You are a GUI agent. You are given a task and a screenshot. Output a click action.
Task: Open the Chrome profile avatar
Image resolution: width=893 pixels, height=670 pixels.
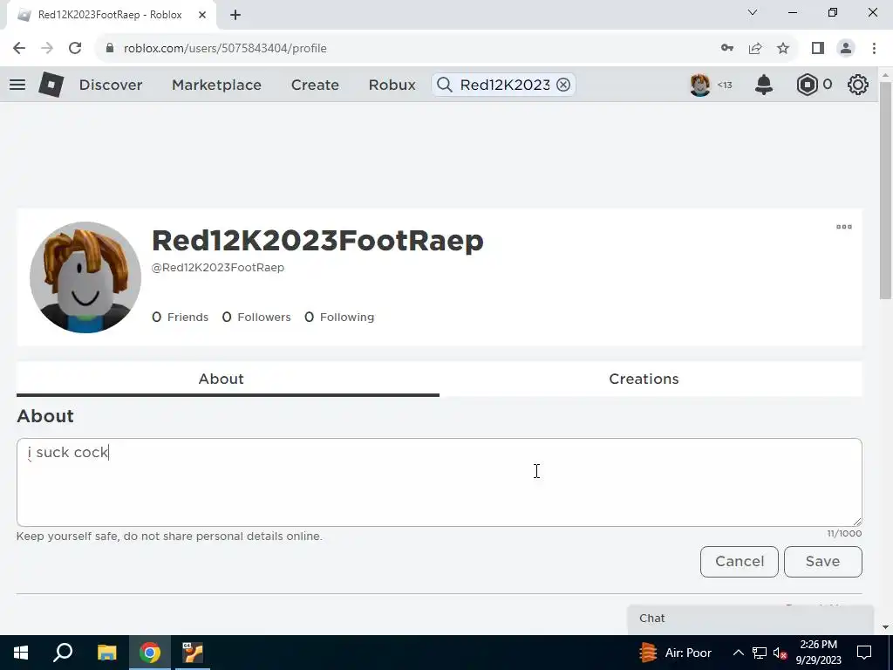coord(846,48)
